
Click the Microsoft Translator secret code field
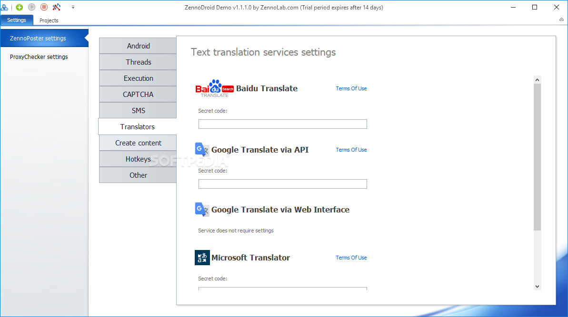point(282,289)
